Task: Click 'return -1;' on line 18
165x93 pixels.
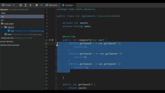Action: [x=81, y=67]
